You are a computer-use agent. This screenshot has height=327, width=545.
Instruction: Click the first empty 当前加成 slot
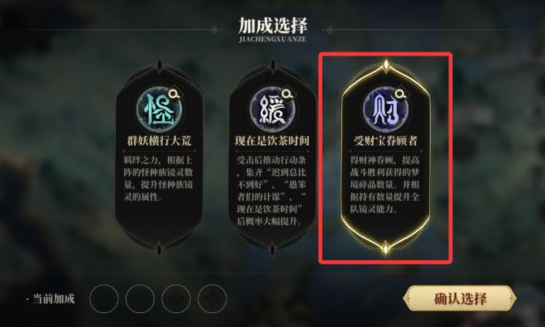click(x=104, y=299)
